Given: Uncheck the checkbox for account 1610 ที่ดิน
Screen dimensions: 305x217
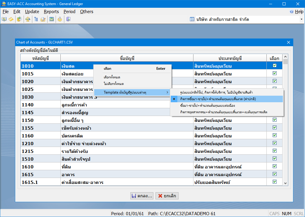Looking at the screenshot, I should [274, 166].
